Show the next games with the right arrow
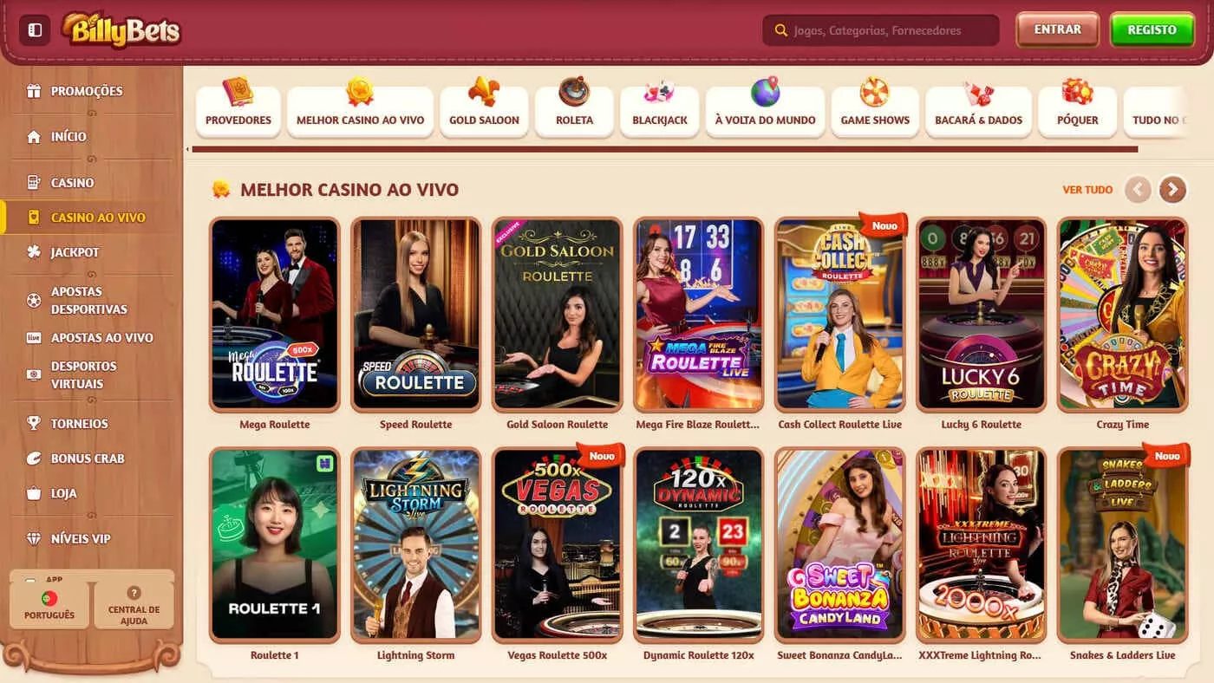Image resolution: width=1214 pixels, height=683 pixels. [1172, 189]
